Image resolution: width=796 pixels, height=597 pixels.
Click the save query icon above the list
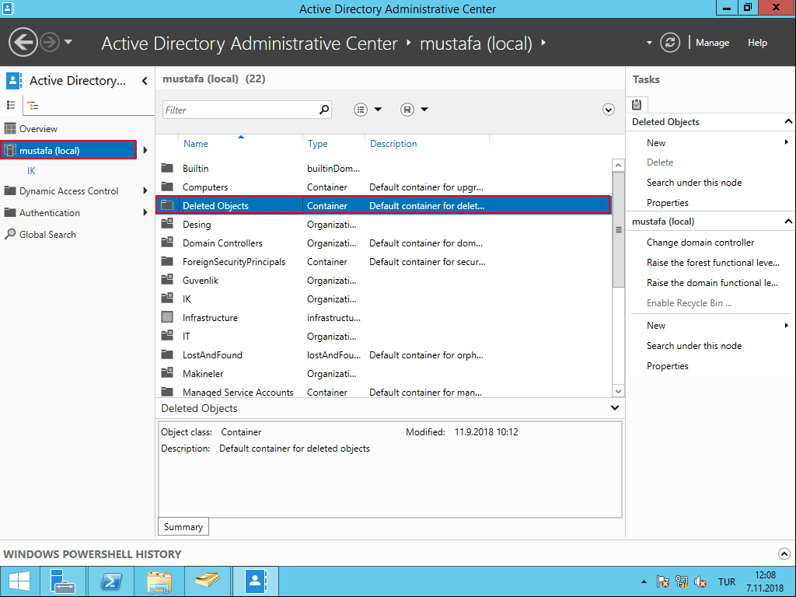[x=407, y=110]
